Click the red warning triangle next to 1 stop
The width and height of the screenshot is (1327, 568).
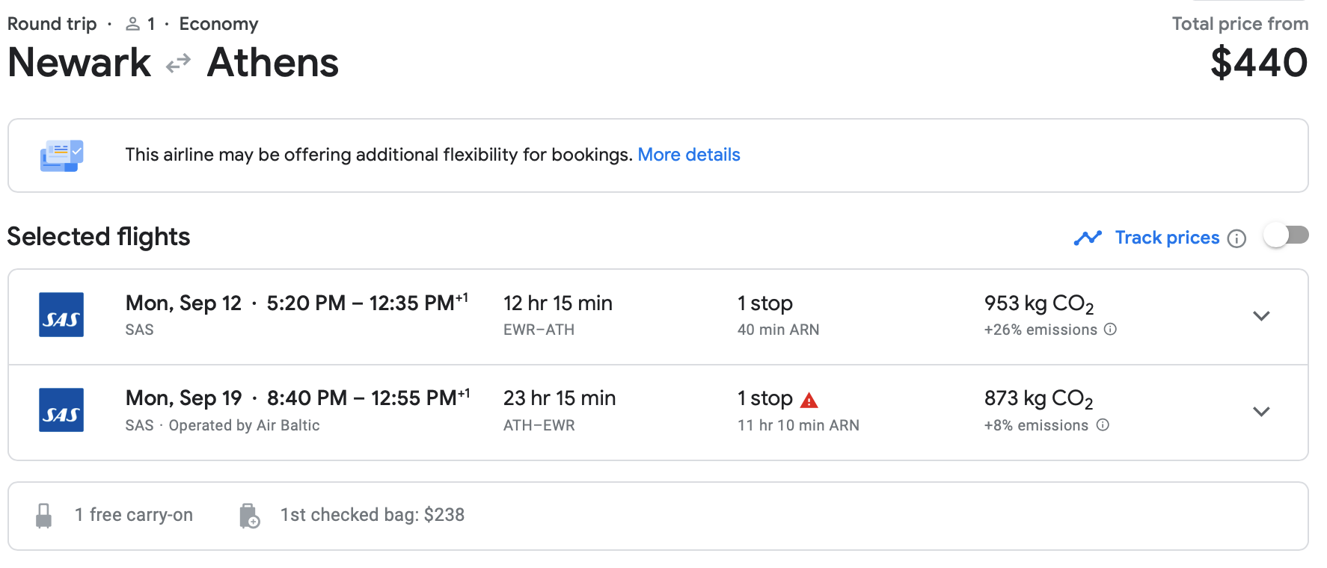[809, 401]
